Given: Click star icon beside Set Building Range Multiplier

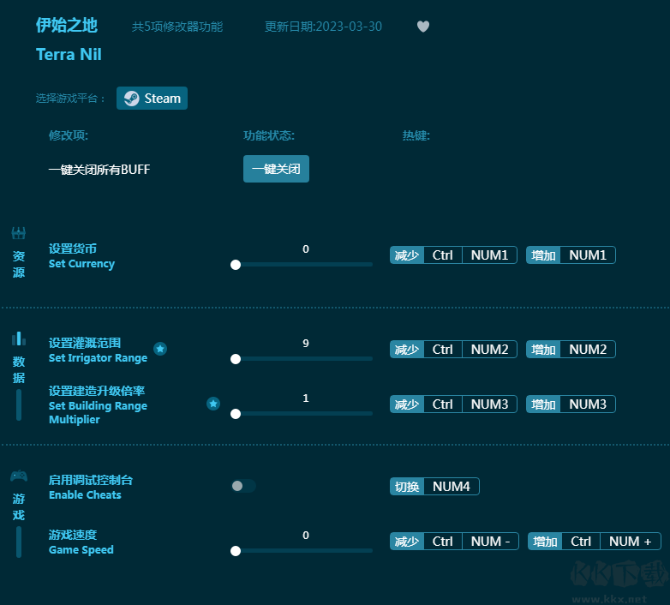Looking at the screenshot, I should (213, 404).
